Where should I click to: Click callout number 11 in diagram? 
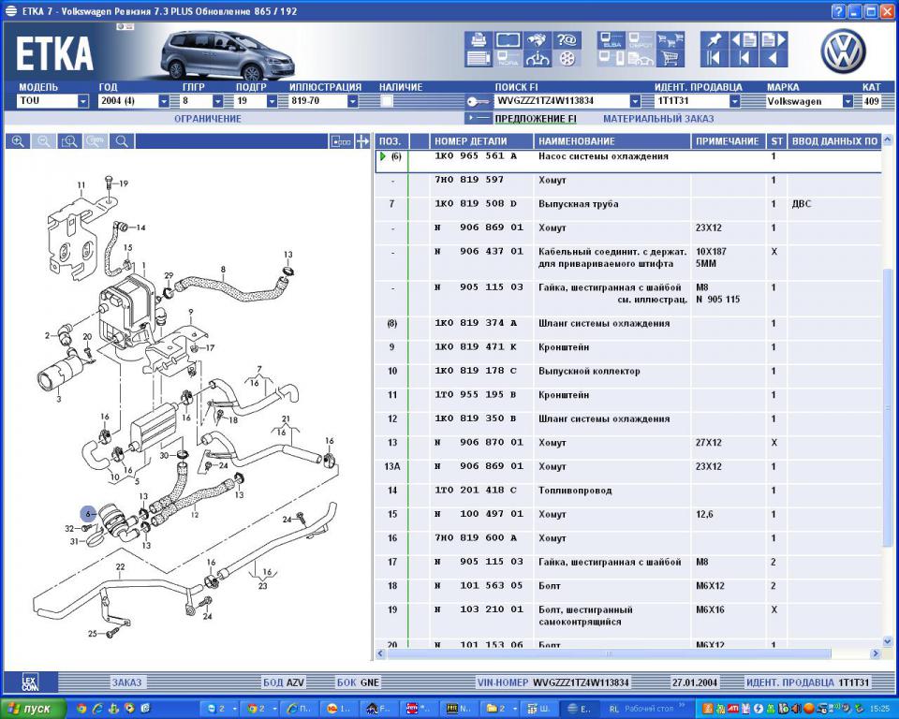tap(81, 185)
